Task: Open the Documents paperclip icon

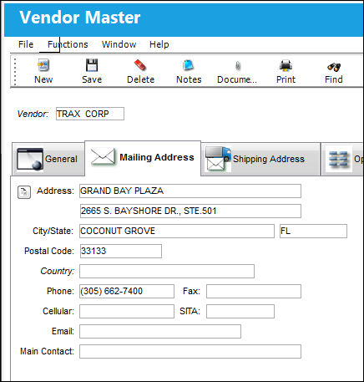Action: pos(237,66)
